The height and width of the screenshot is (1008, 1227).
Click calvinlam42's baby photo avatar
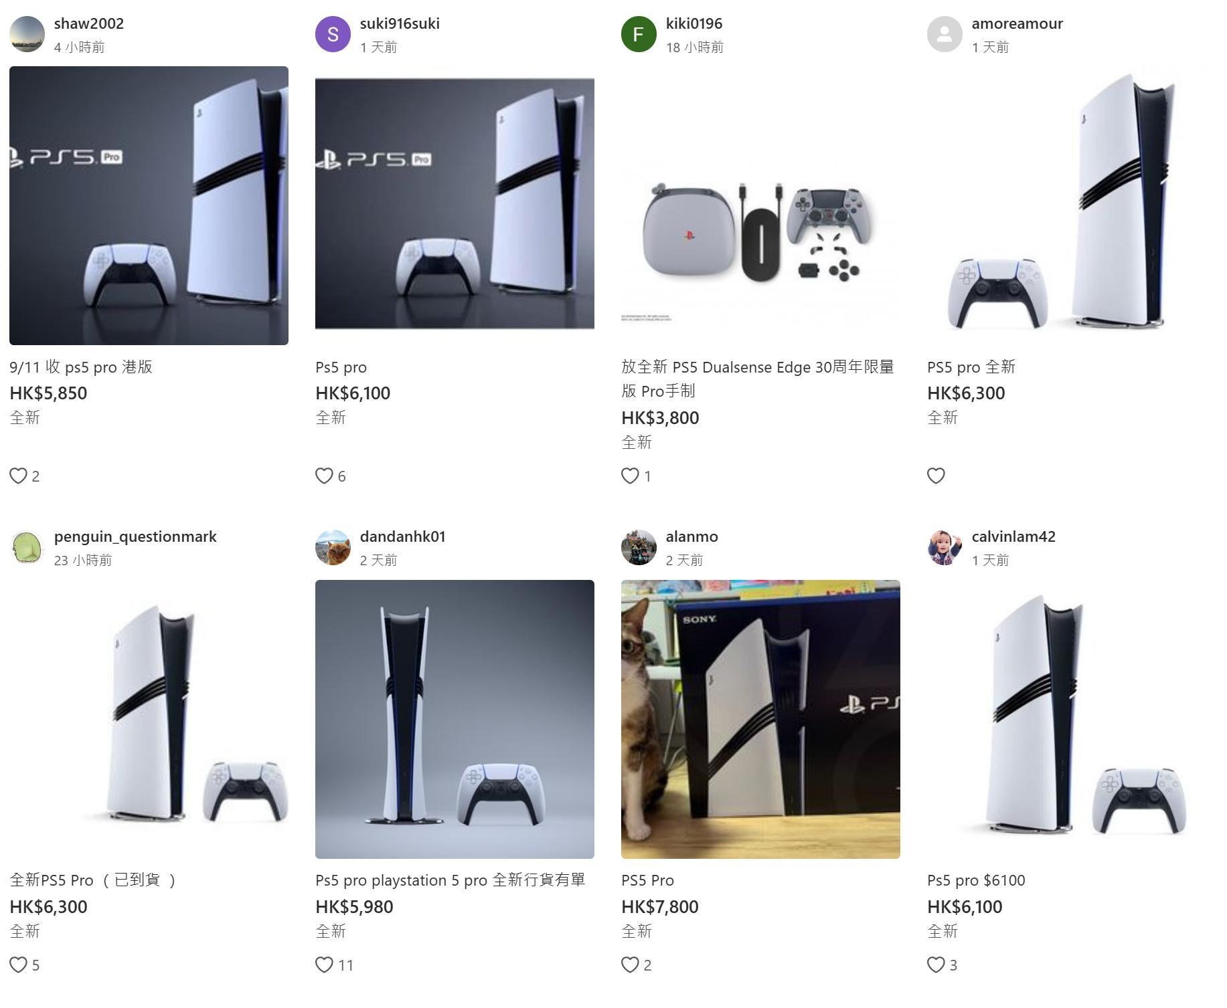point(945,548)
